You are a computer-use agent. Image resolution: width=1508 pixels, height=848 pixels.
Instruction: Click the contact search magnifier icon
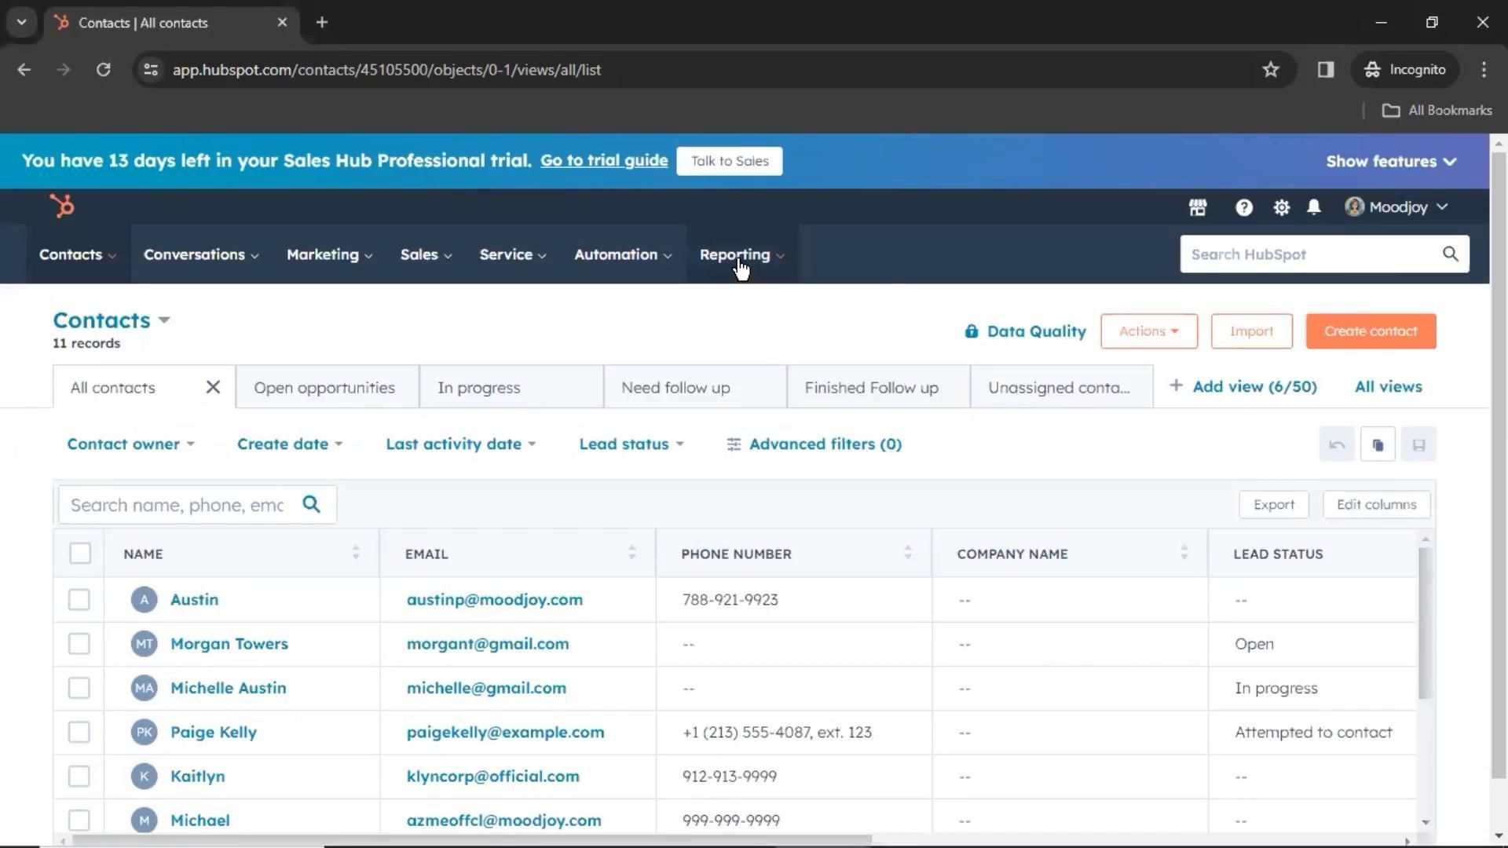[x=312, y=505]
